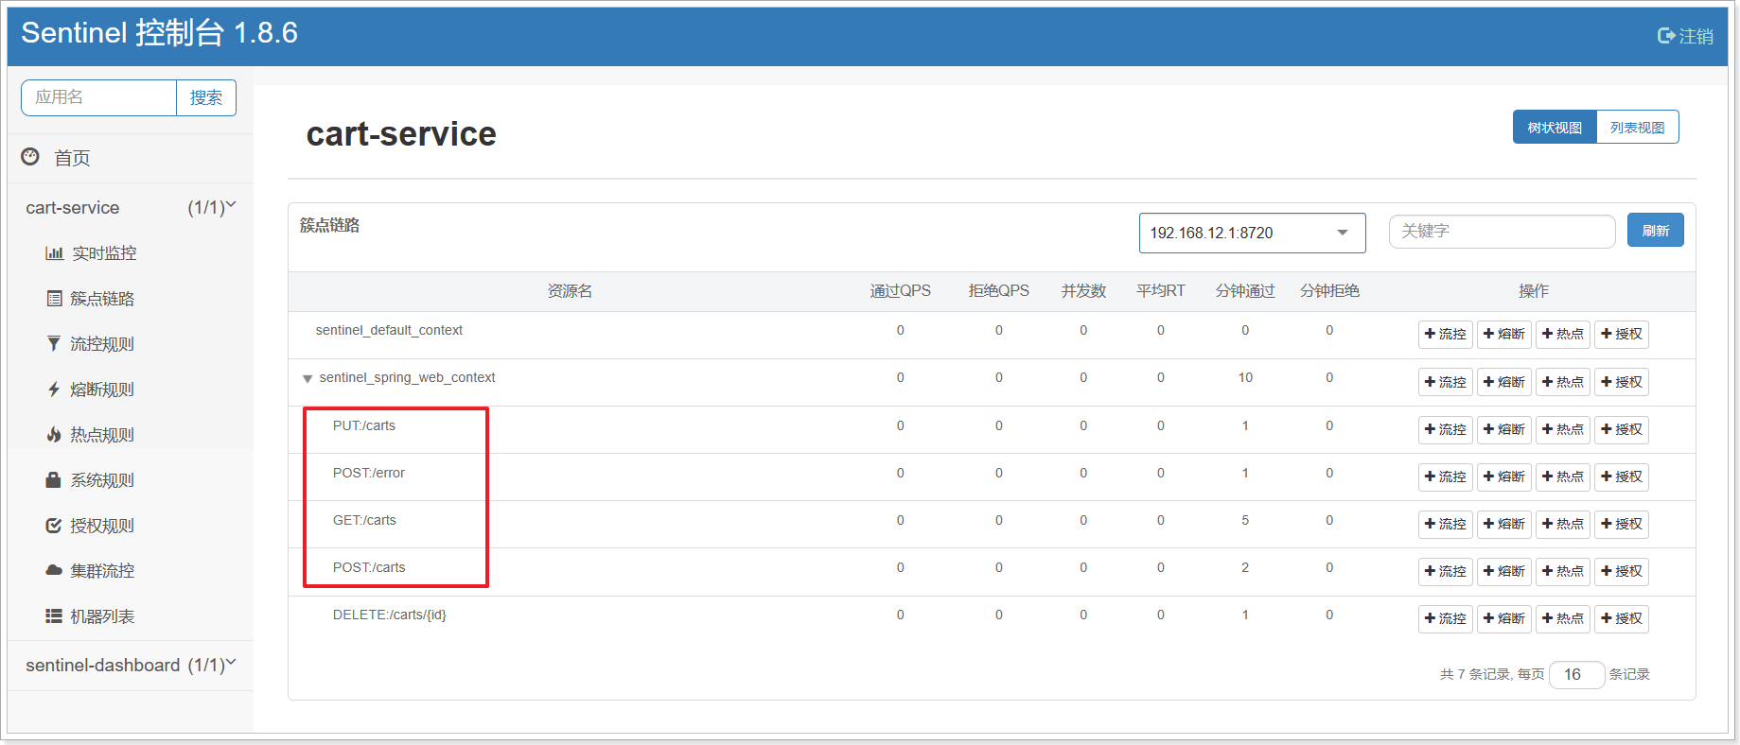Add 授权 rule for POST:/carts
The width and height of the screenshot is (1740, 745).
click(x=1621, y=571)
